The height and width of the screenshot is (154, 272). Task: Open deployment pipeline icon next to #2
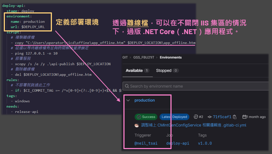196,117
